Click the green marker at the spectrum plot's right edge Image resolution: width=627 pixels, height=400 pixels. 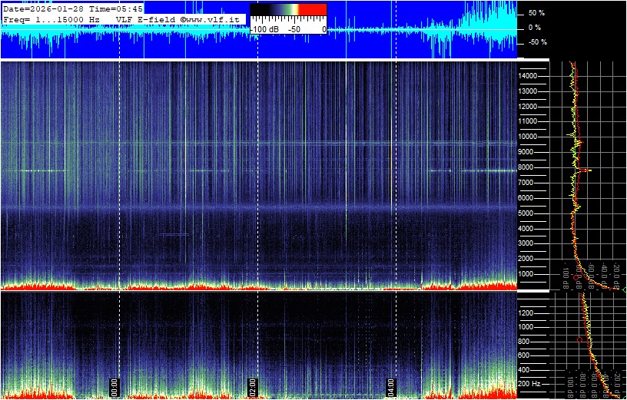point(623,289)
